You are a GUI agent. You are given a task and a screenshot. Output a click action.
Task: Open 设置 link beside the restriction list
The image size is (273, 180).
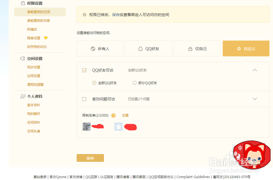[125, 115]
